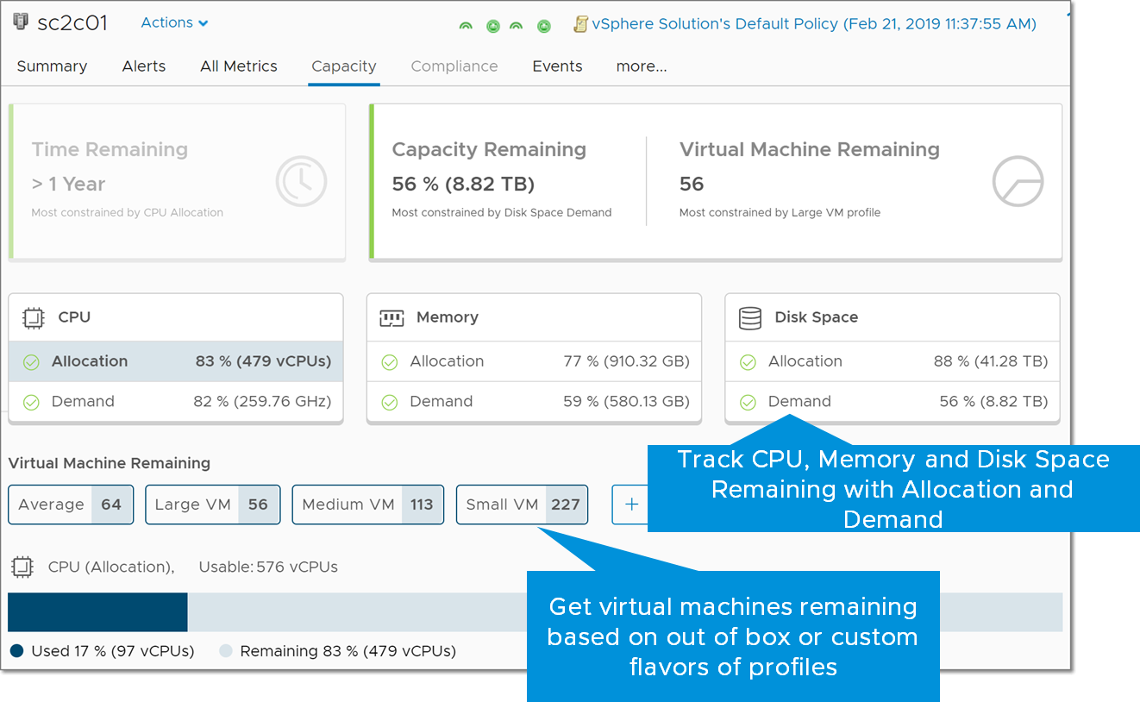This screenshot has width=1140, height=702.
Task: Click the chip icon in CPU panel header
Action: (33, 317)
